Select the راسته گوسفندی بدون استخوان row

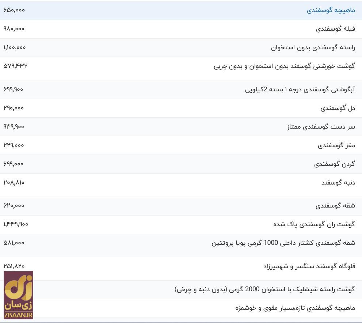pos(314,47)
